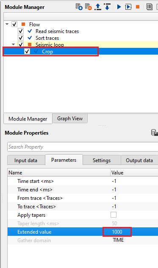Click the Apply tapers parameter label
The image size is (158, 268).
point(31,215)
